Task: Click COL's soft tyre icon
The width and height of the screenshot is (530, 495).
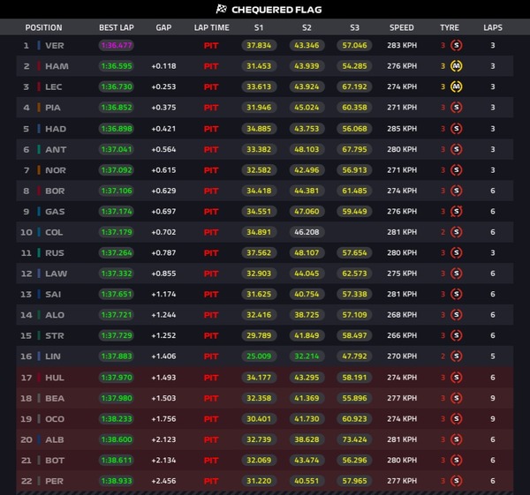Action: [457, 232]
